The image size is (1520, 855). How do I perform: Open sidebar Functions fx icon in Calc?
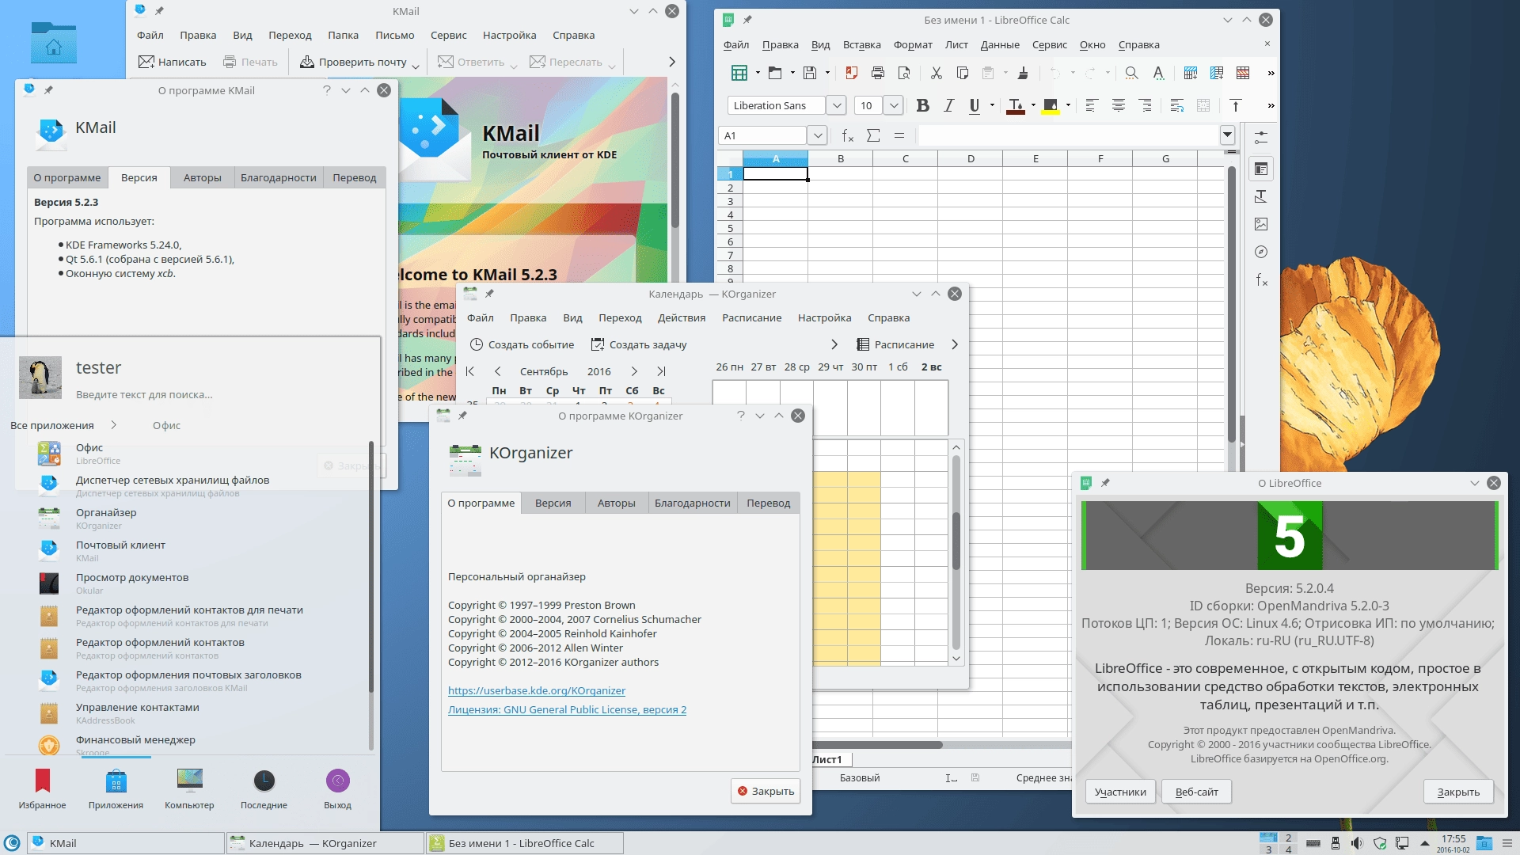[x=1261, y=279]
